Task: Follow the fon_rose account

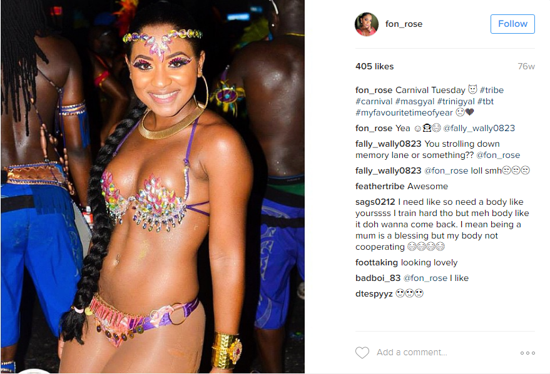Action: [512, 24]
